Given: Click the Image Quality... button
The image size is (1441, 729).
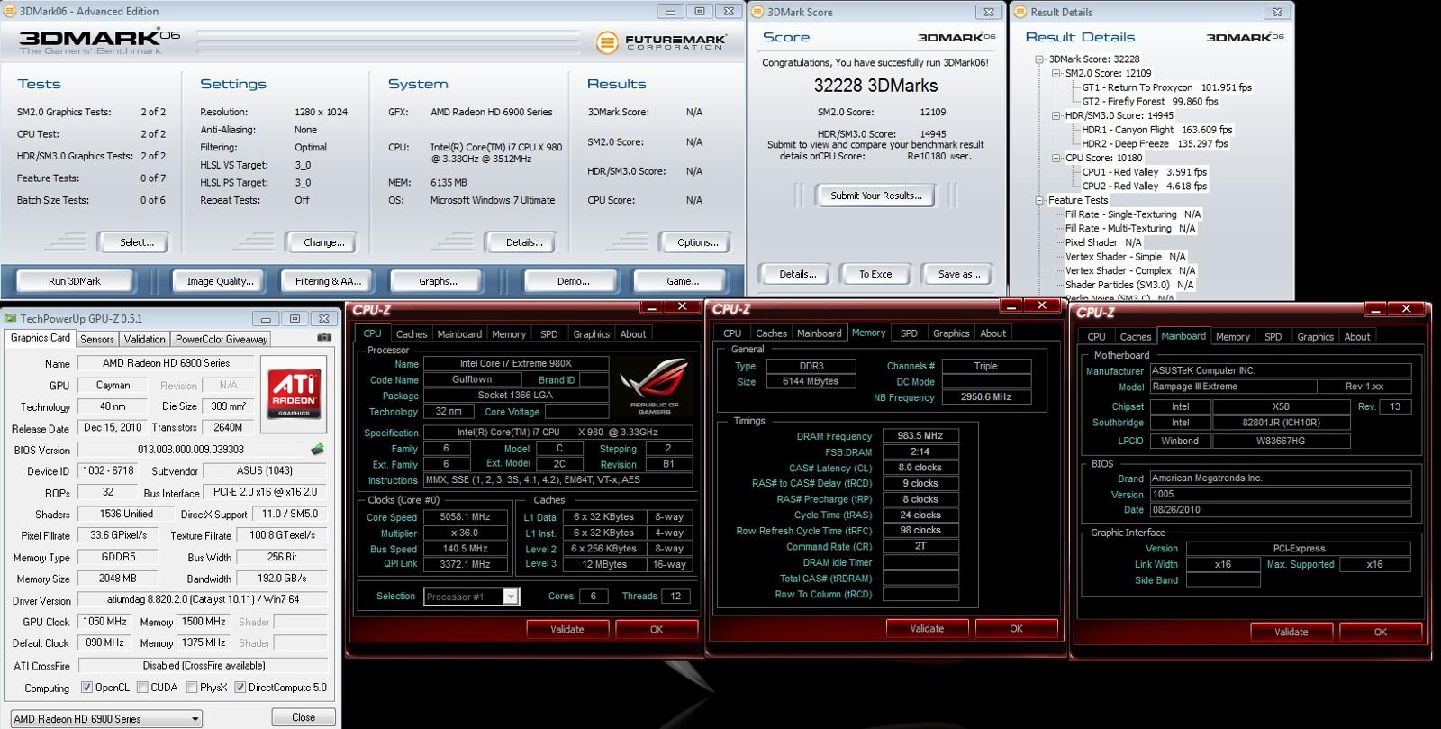Looking at the screenshot, I should [220, 281].
